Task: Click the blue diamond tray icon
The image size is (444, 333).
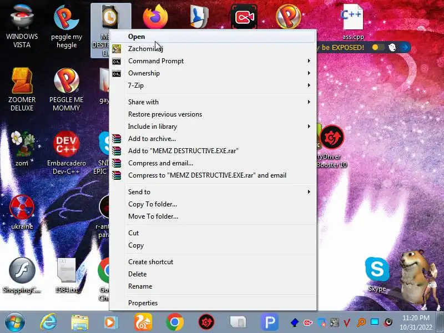Action: pos(295,322)
